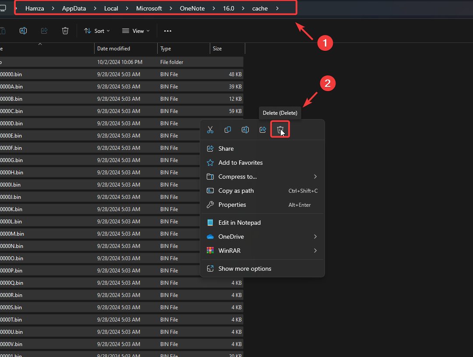The image size is (473, 357).
Task: Choose Show more options
Action: (x=262, y=269)
